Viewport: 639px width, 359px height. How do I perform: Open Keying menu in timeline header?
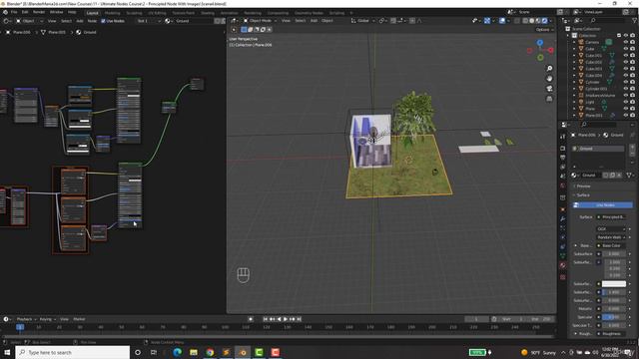[x=47, y=319]
